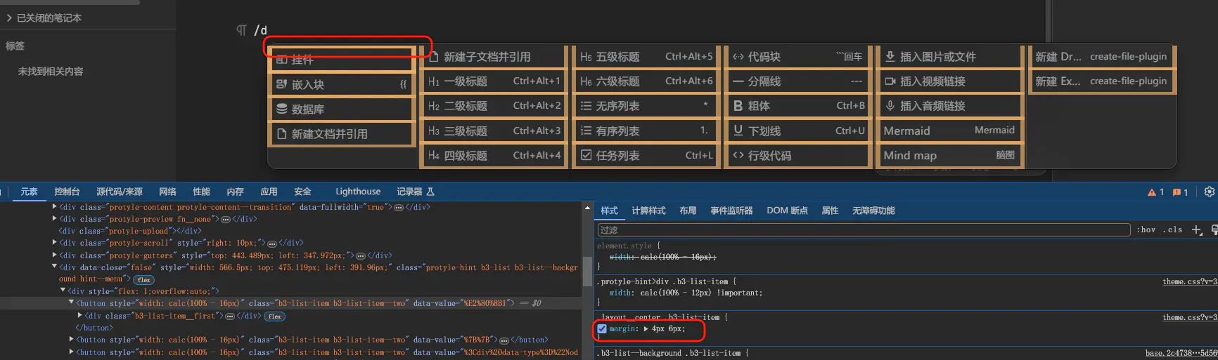Choose 插入视频链接 video link entry
This screenshot has height=360, width=1218.
950,81
